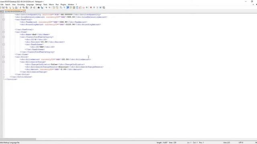Collapse the cac:Item fold marker
Image resolution: width=257 pixels, height=144 pixels.
[4, 32]
